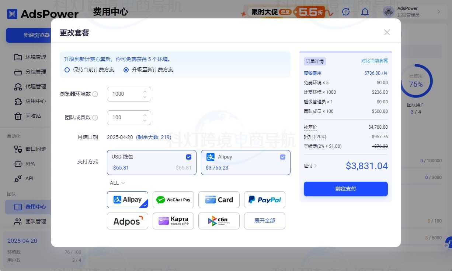
Task: Open the 费用中心 tab in sidebar
Action: click(x=34, y=207)
